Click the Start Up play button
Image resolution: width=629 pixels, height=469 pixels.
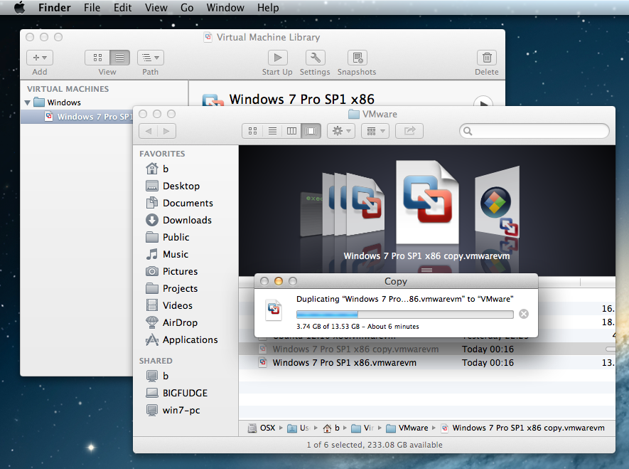[276, 58]
